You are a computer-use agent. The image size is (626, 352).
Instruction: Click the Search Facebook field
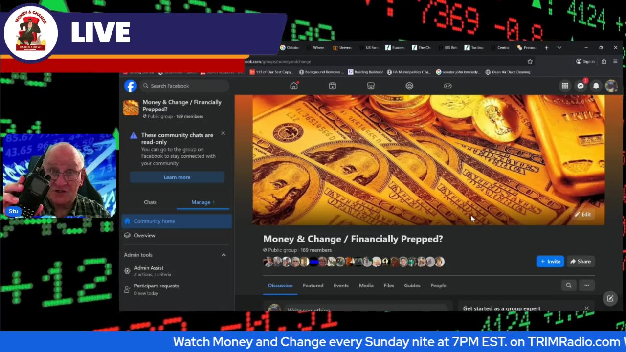click(184, 86)
